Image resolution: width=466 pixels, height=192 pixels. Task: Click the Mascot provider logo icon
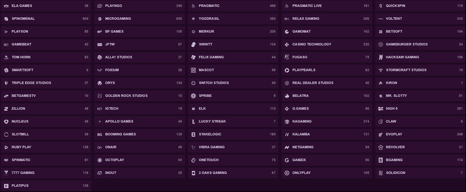[x=193, y=70]
